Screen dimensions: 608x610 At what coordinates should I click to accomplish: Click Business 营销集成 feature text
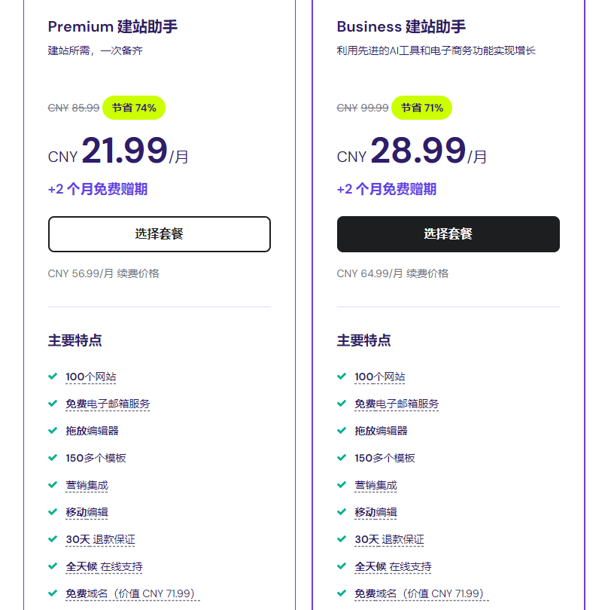coord(375,485)
